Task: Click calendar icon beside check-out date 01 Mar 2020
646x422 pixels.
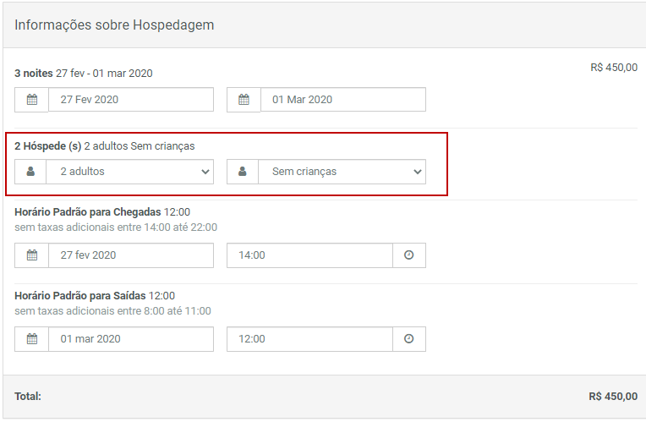Action: [x=244, y=100]
